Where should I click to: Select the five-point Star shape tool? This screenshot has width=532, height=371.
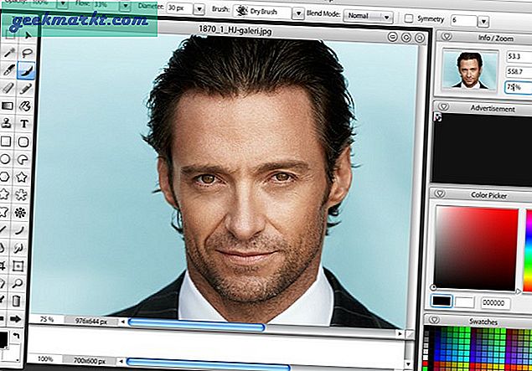pos(22,177)
